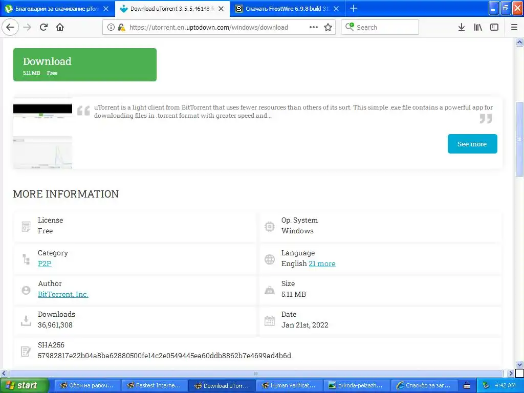
Task: Bookmark this page with the star
Action: [328, 27]
